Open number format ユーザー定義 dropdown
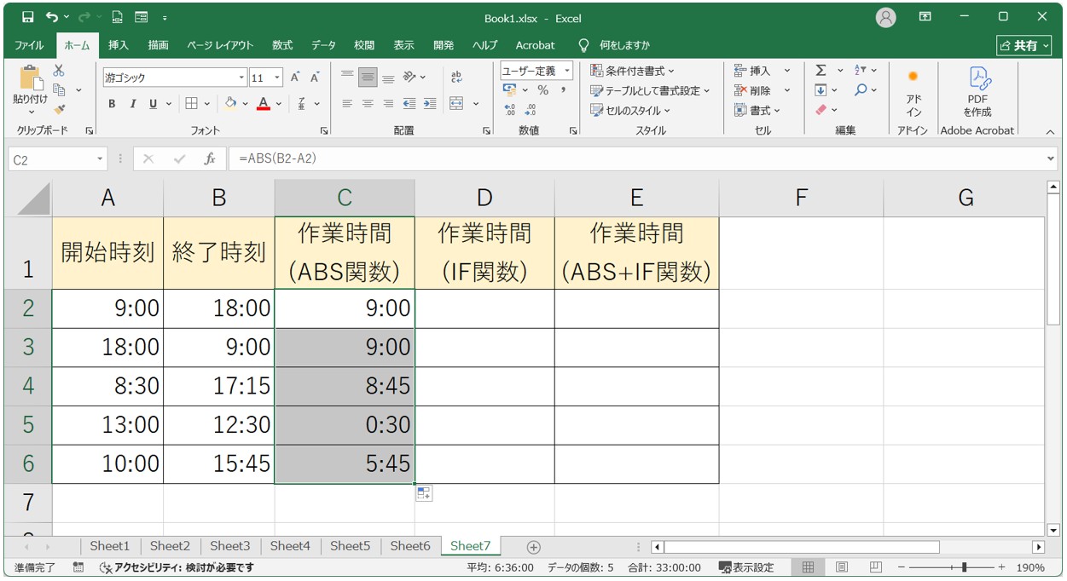Image resolution: width=1067 pixels, height=581 pixels. click(x=568, y=71)
